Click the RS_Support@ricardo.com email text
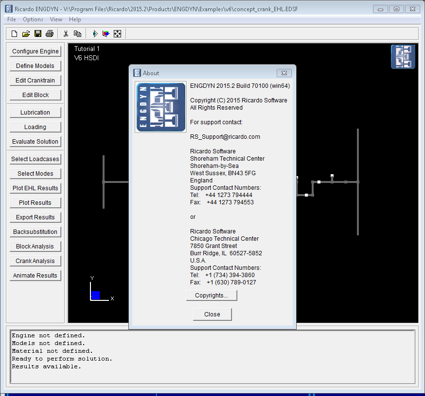 (x=225, y=137)
